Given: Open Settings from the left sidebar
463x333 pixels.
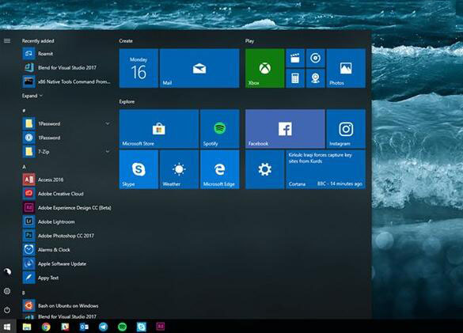Looking at the screenshot, I should (x=7, y=291).
